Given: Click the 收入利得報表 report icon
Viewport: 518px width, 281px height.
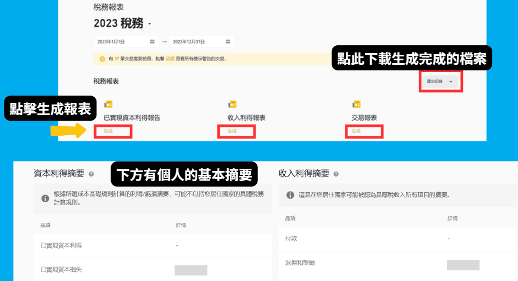Looking at the screenshot, I should click(232, 104).
